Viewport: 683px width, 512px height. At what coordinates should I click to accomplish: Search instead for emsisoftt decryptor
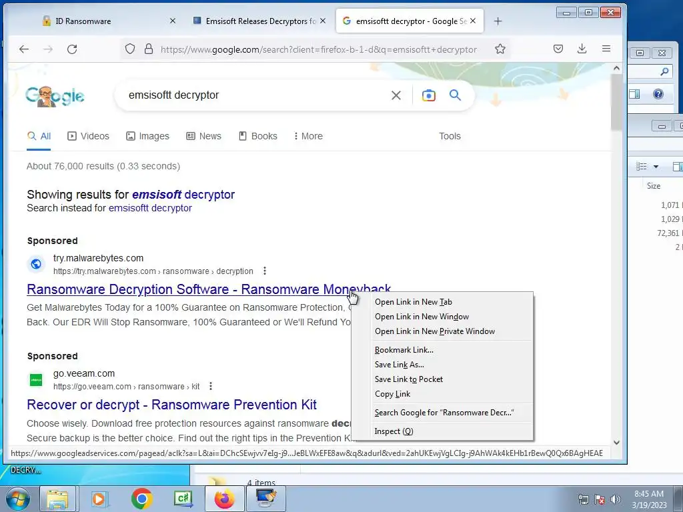click(150, 208)
